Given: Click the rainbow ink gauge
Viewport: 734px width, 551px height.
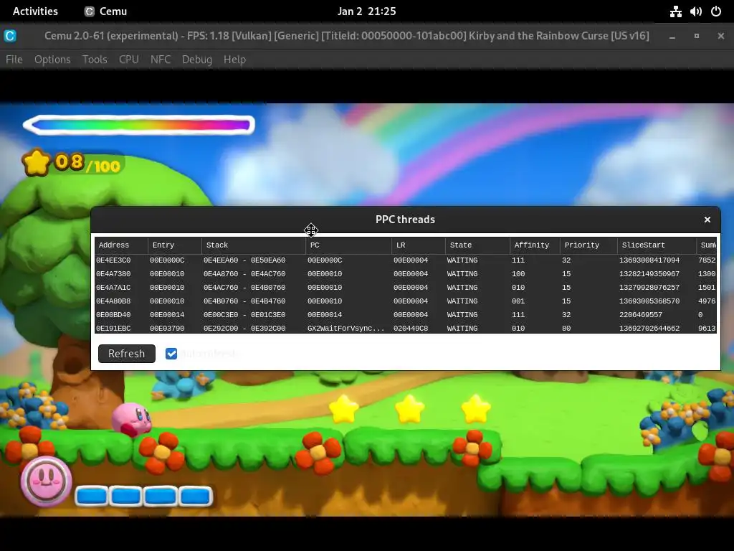Looking at the screenshot, I should (x=139, y=125).
